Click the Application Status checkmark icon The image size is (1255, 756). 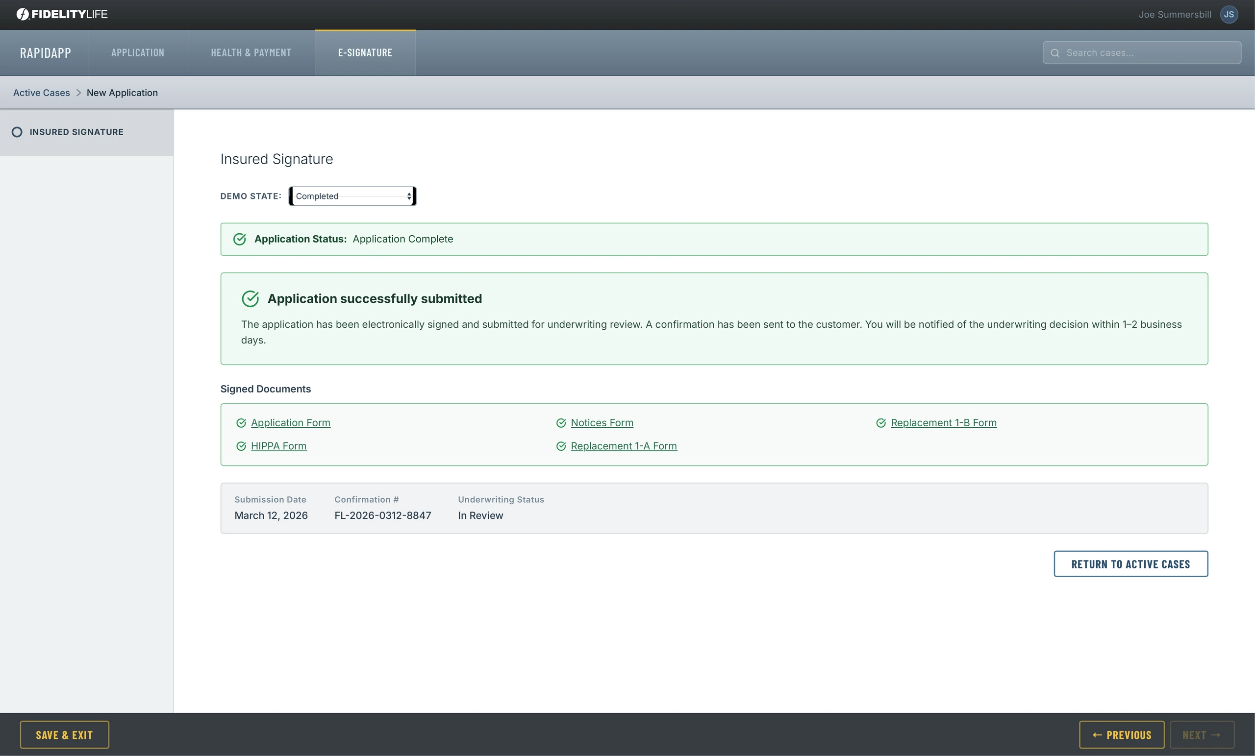pyautogui.click(x=239, y=239)
